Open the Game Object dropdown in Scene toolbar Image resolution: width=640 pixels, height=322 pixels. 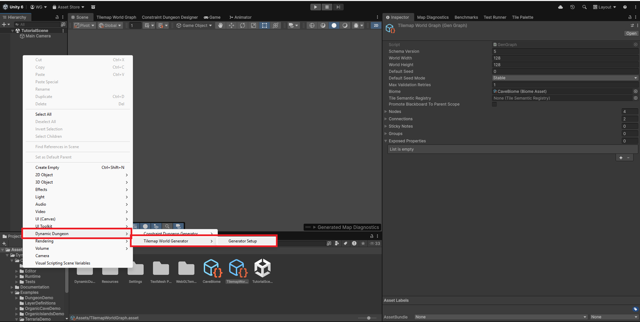pyautogui.click(x=194, y=25)
